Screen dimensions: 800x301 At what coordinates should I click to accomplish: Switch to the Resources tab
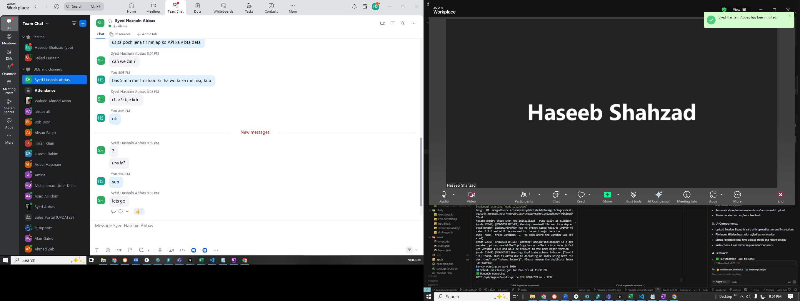click(x=120, y=34)
